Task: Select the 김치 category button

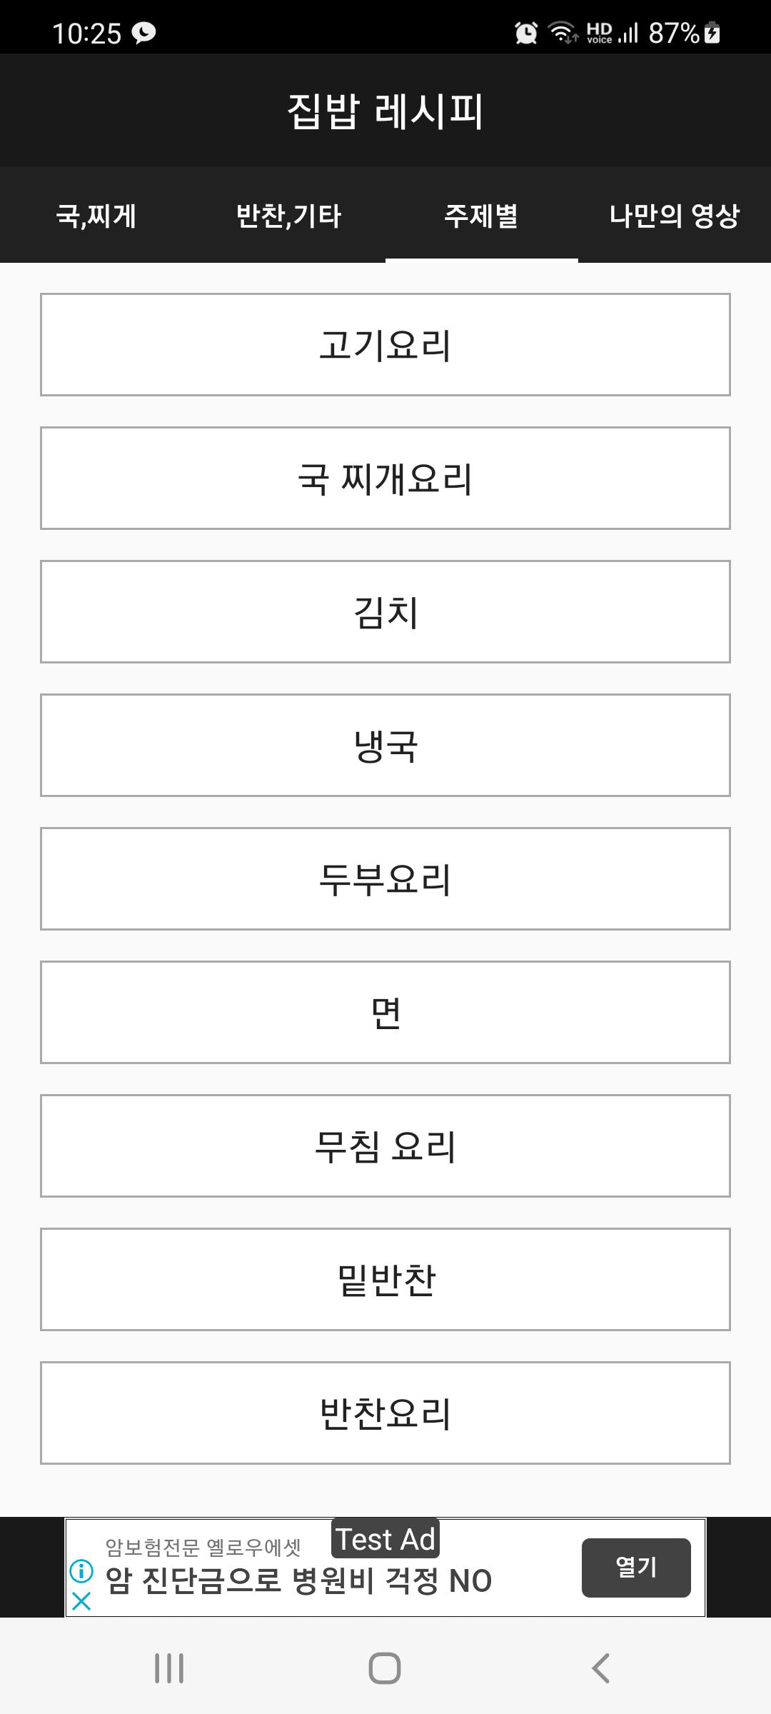Action: (385, 611)
